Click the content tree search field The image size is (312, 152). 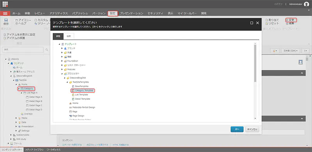(23, 50)
